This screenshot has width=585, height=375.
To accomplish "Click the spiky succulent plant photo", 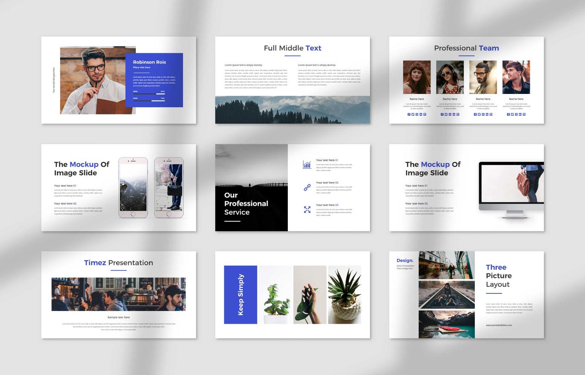I will (x=344, y=295).
